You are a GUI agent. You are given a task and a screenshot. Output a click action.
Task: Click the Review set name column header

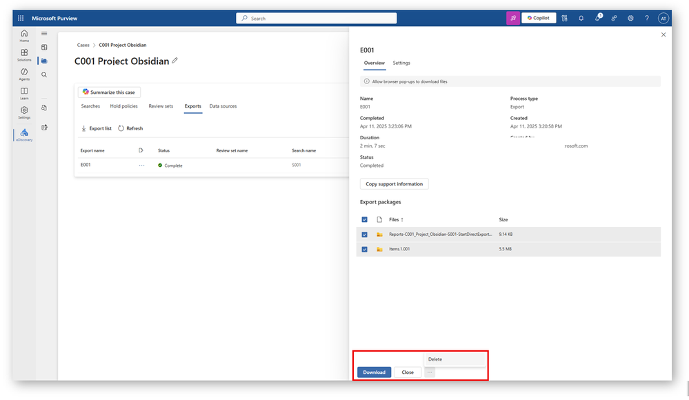(x=232, y=150)
